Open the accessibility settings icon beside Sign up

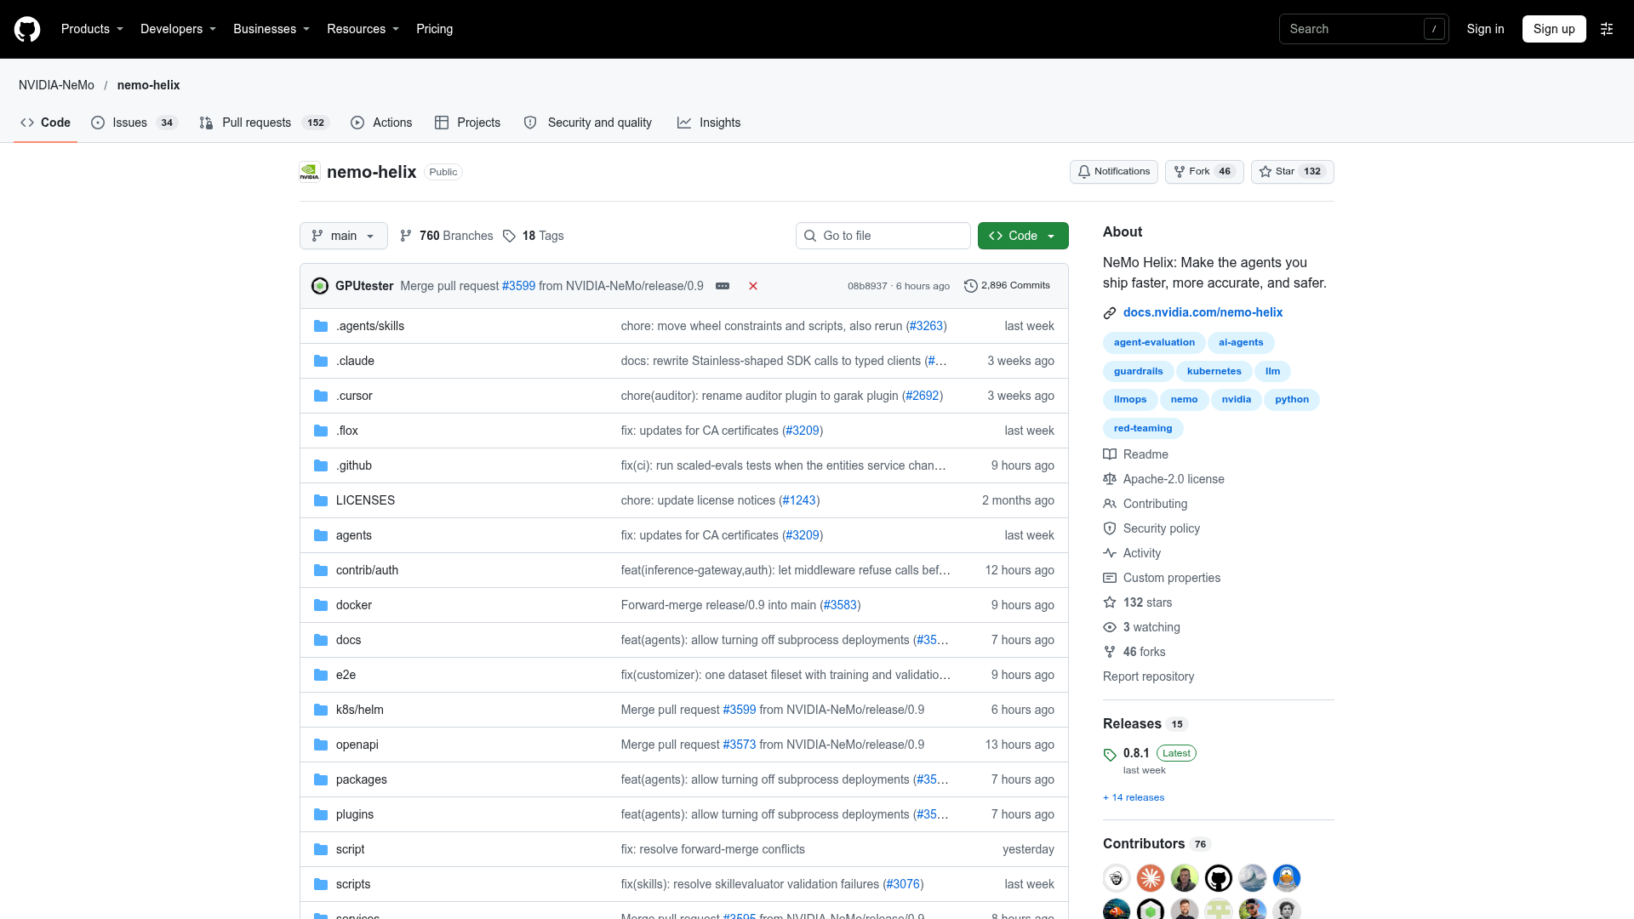(1607, 29)
